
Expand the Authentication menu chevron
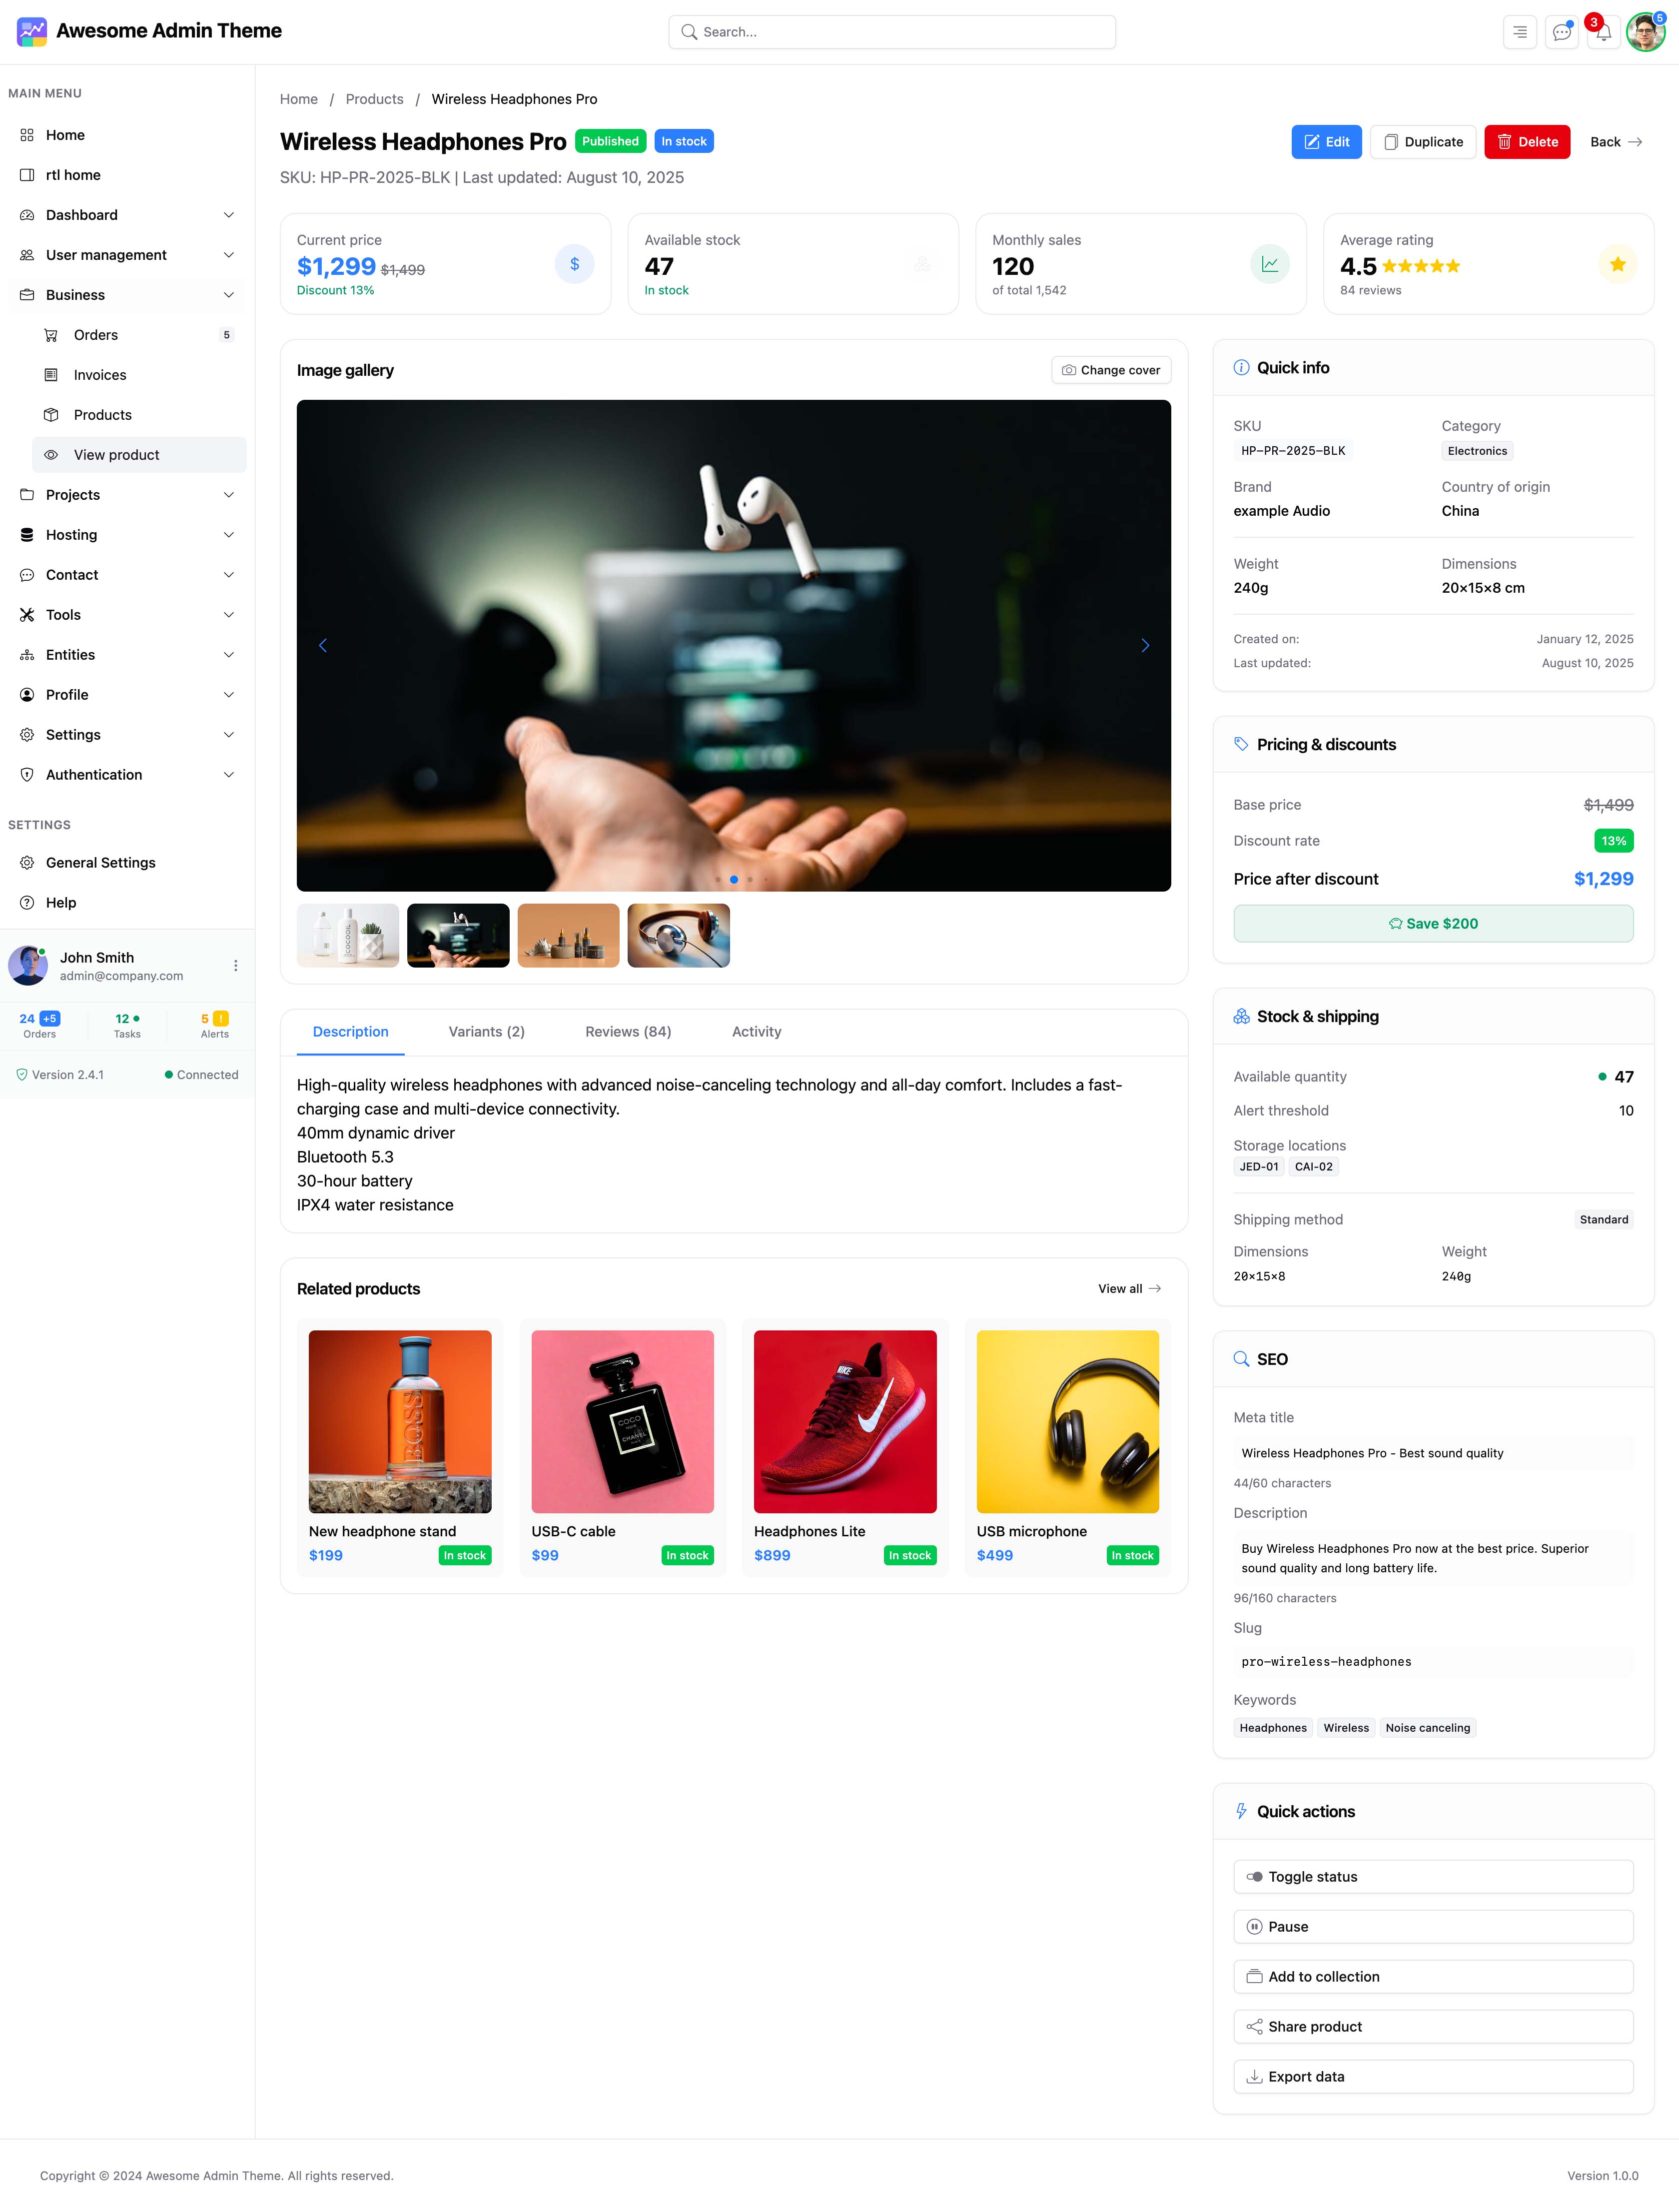tap(229, 775)
